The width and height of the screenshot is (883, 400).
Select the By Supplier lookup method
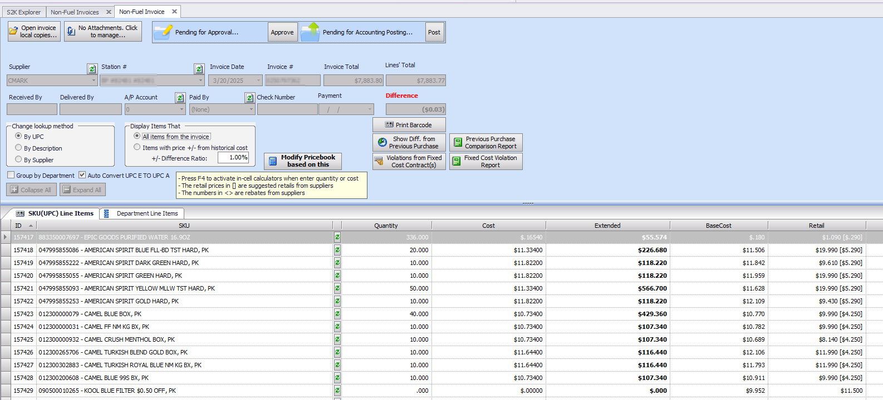(18, 159)
